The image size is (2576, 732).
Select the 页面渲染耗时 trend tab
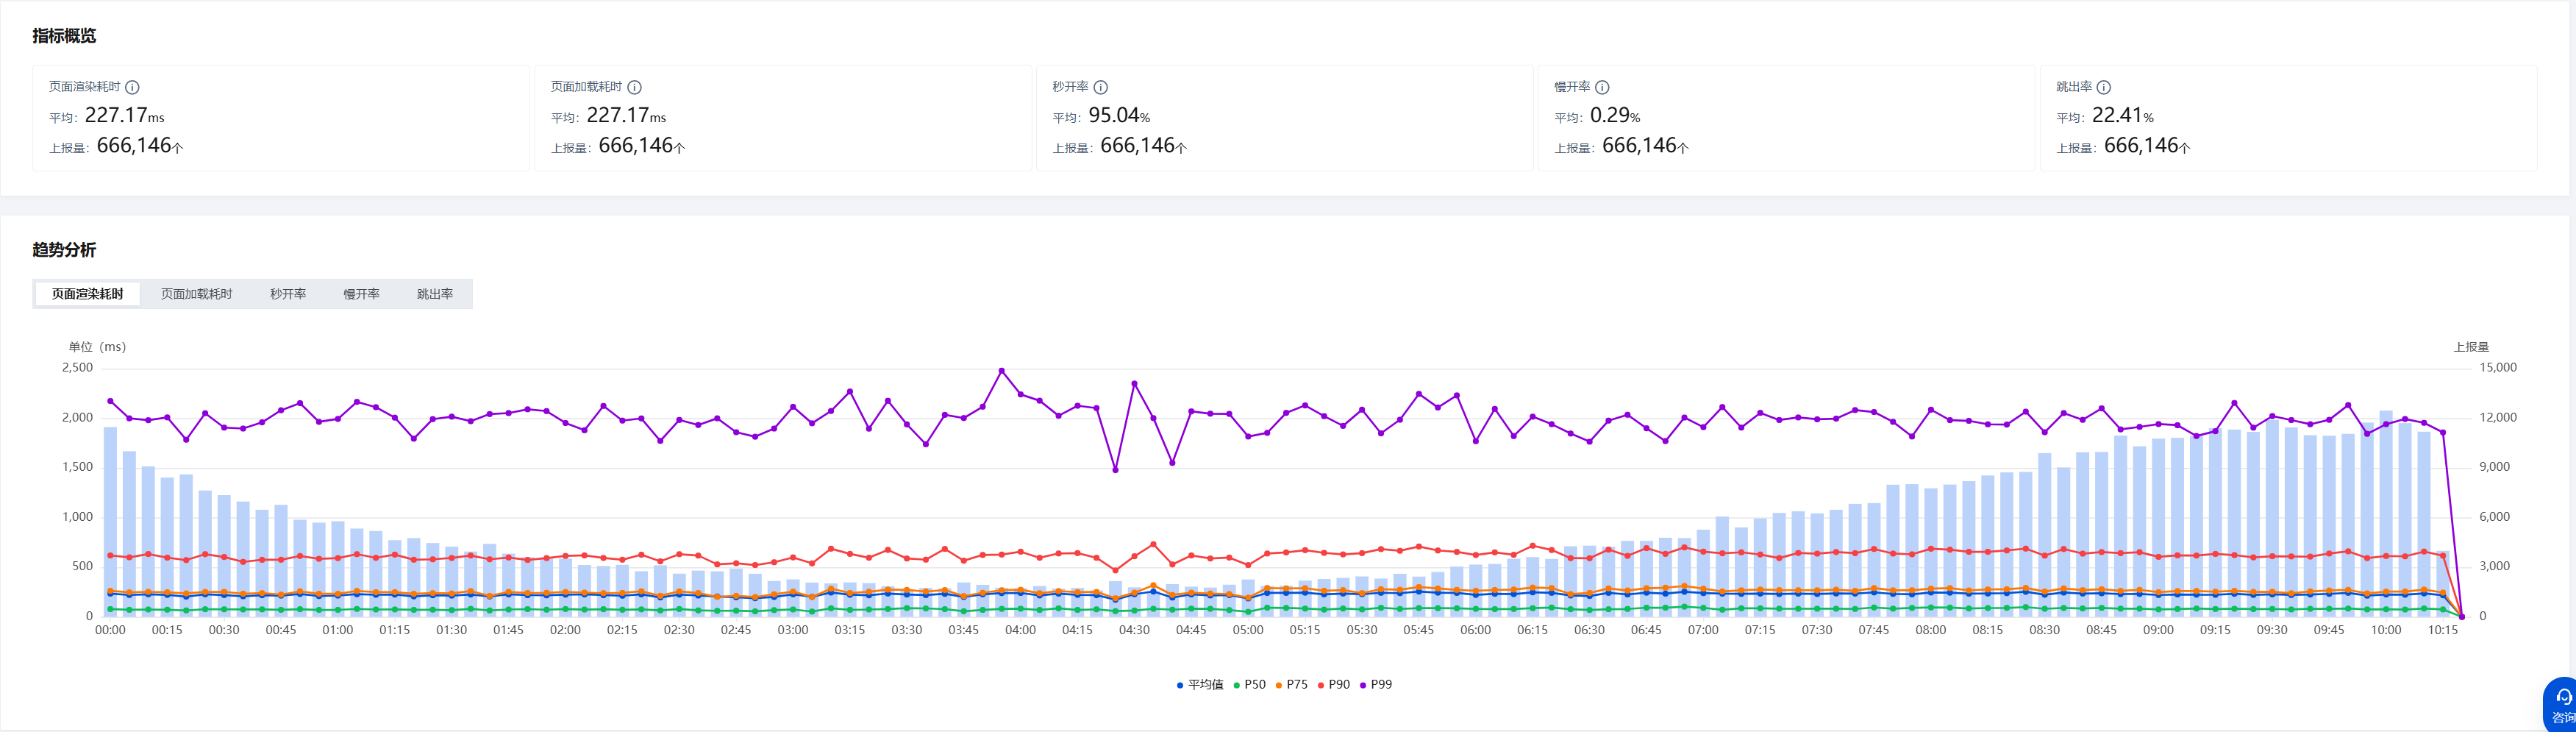[x=88, y=294]
